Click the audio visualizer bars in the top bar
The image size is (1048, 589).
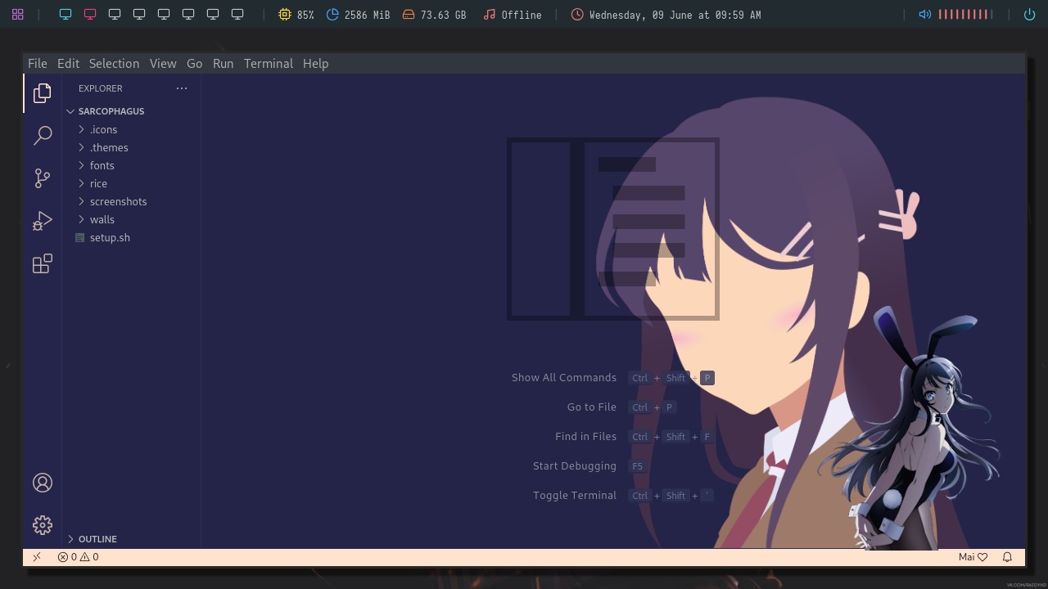coord(966,15)
